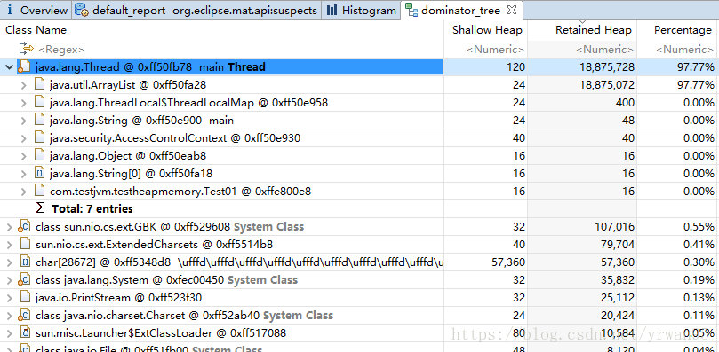Expand the java.lang.System class node
719x352 pixels.
click(x=9, y=280)
